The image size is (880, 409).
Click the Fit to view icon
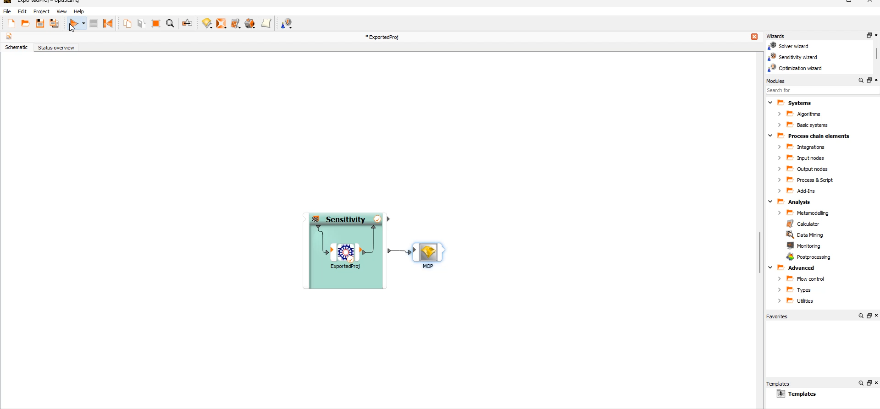[156, 24]
